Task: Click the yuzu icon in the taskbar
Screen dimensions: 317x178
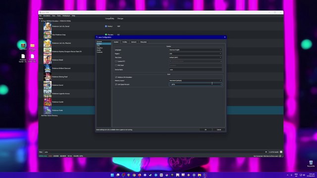Action: 205,175
